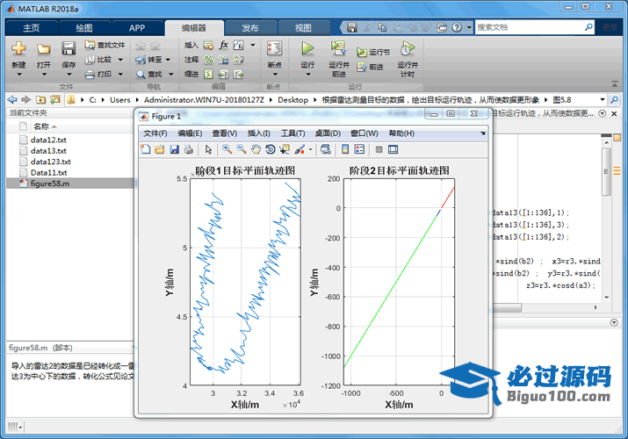This screenshot has height=439, width=628.
Task: Switch to the View (视图) tab
Action: pos(303,28)
